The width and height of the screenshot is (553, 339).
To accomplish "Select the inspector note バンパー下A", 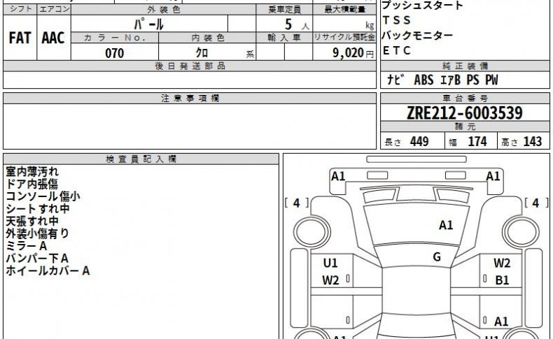I will pos(37,258).
